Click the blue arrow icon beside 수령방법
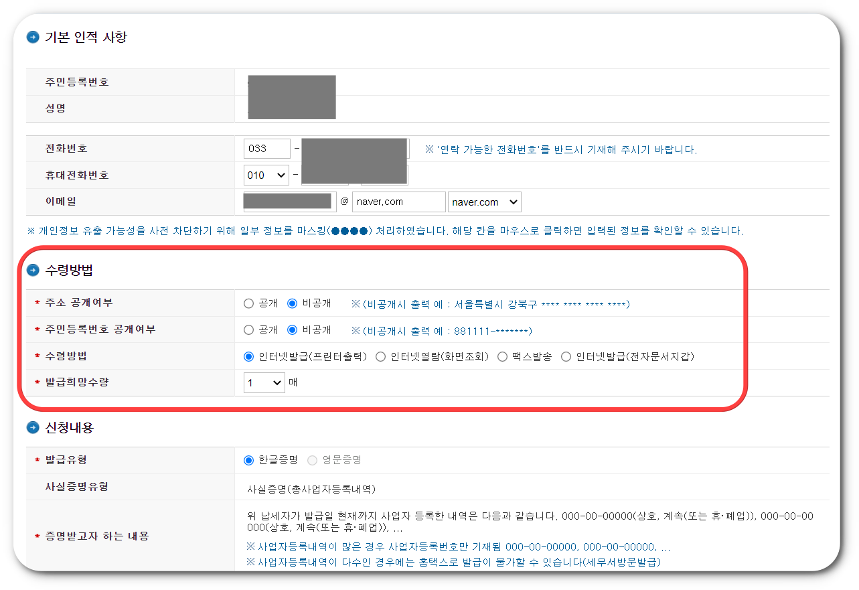This screenshot has height=590, width=859. (x=32, y=271)
